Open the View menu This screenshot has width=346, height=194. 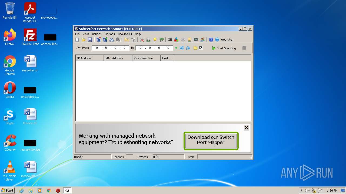(86, 34)
